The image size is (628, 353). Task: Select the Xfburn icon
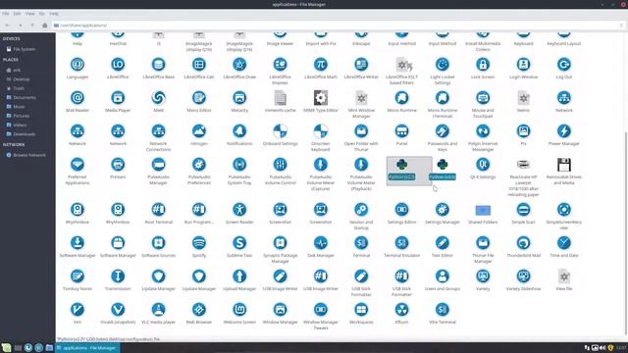pyautogui.click(x=401, y=309)
